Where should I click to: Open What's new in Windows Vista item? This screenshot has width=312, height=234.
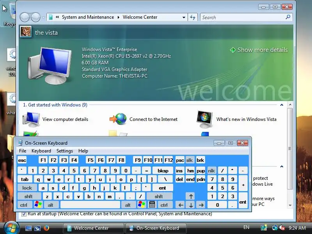[236, 119]
